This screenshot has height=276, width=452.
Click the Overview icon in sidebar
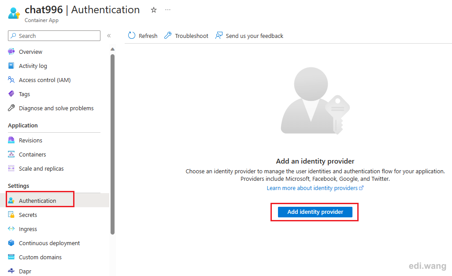[11, 52]
